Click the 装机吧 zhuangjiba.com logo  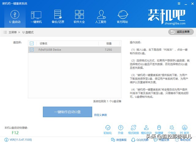[167, 17]
